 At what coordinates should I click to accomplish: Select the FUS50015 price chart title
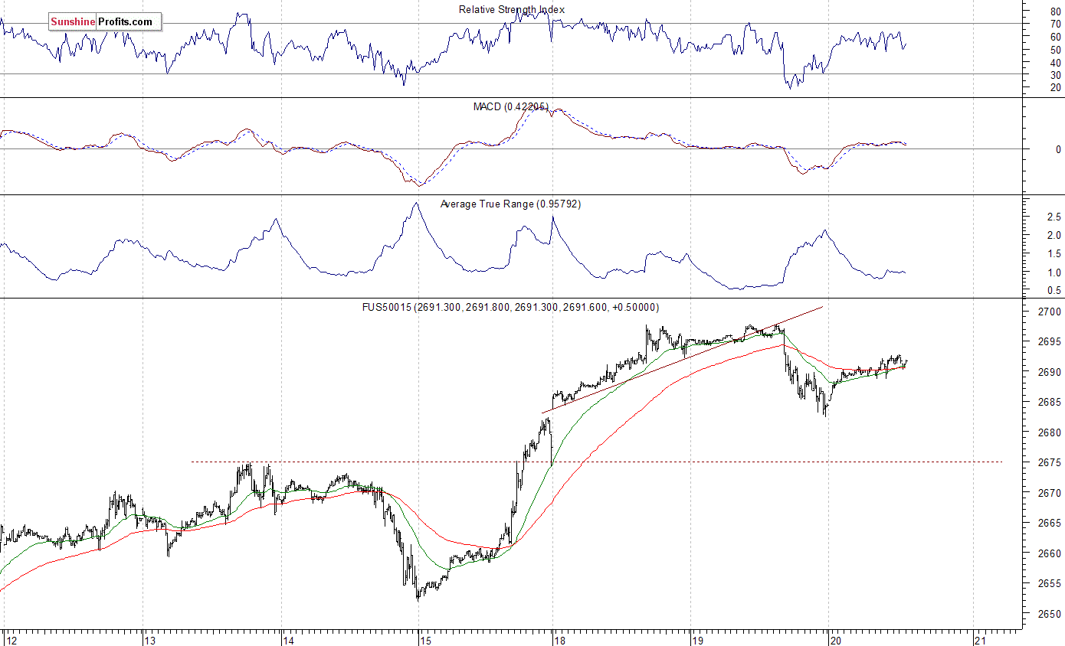click(x=510, y=307)
